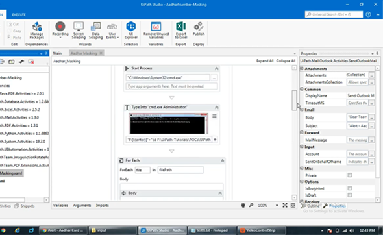Enable the Private checkbox

pos(350,175)
